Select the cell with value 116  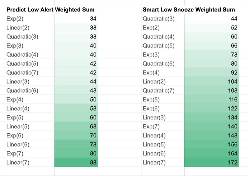212,100
